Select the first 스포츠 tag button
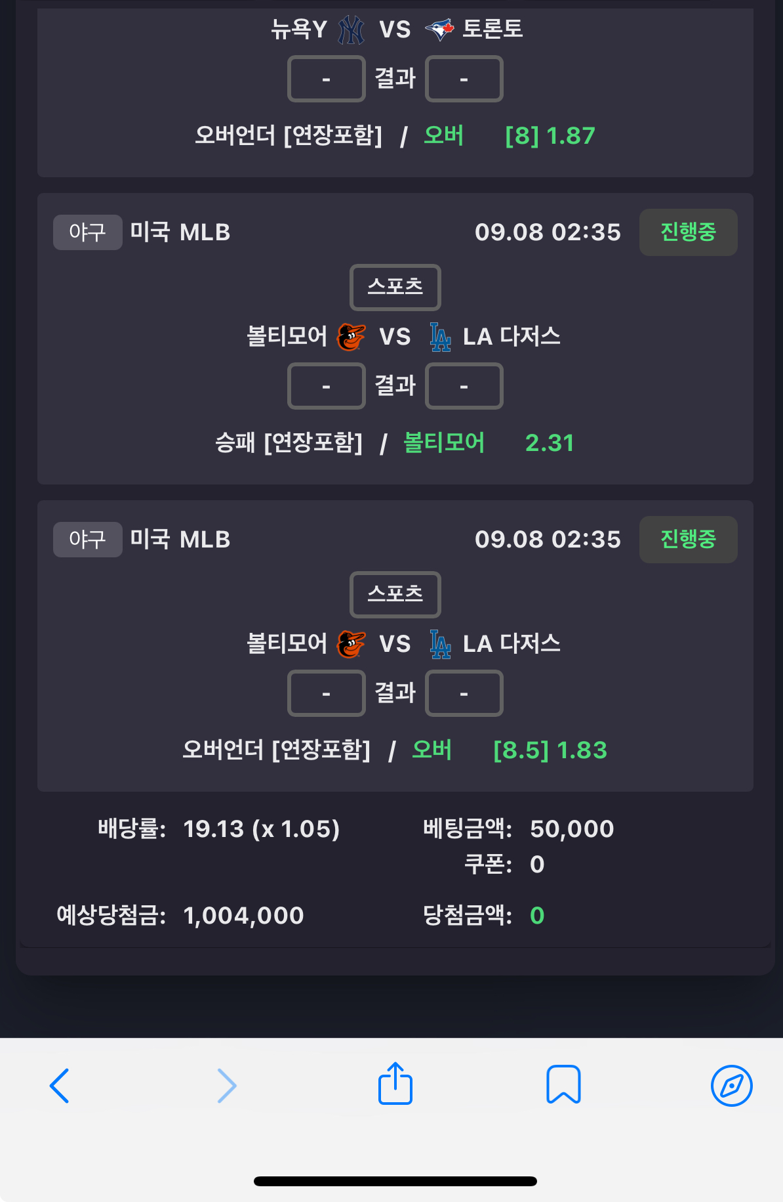The image size is (783, 1202). (x=395, y=287)
